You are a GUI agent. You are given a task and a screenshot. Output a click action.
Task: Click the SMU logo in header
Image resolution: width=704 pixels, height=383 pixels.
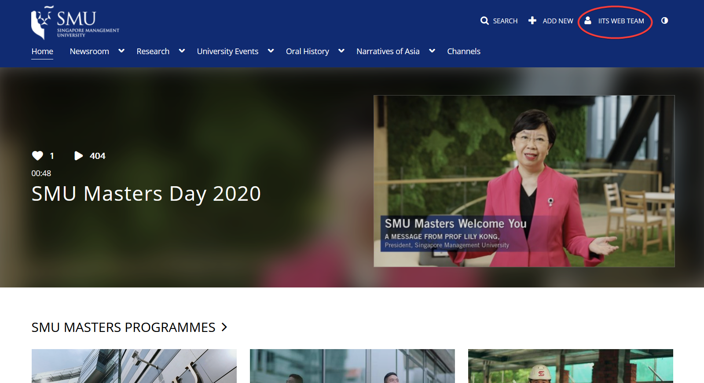coord(75,22)
